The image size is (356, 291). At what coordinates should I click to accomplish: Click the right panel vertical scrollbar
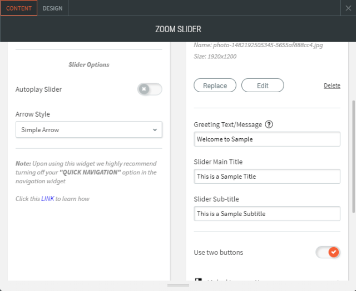tap(353, 155)
